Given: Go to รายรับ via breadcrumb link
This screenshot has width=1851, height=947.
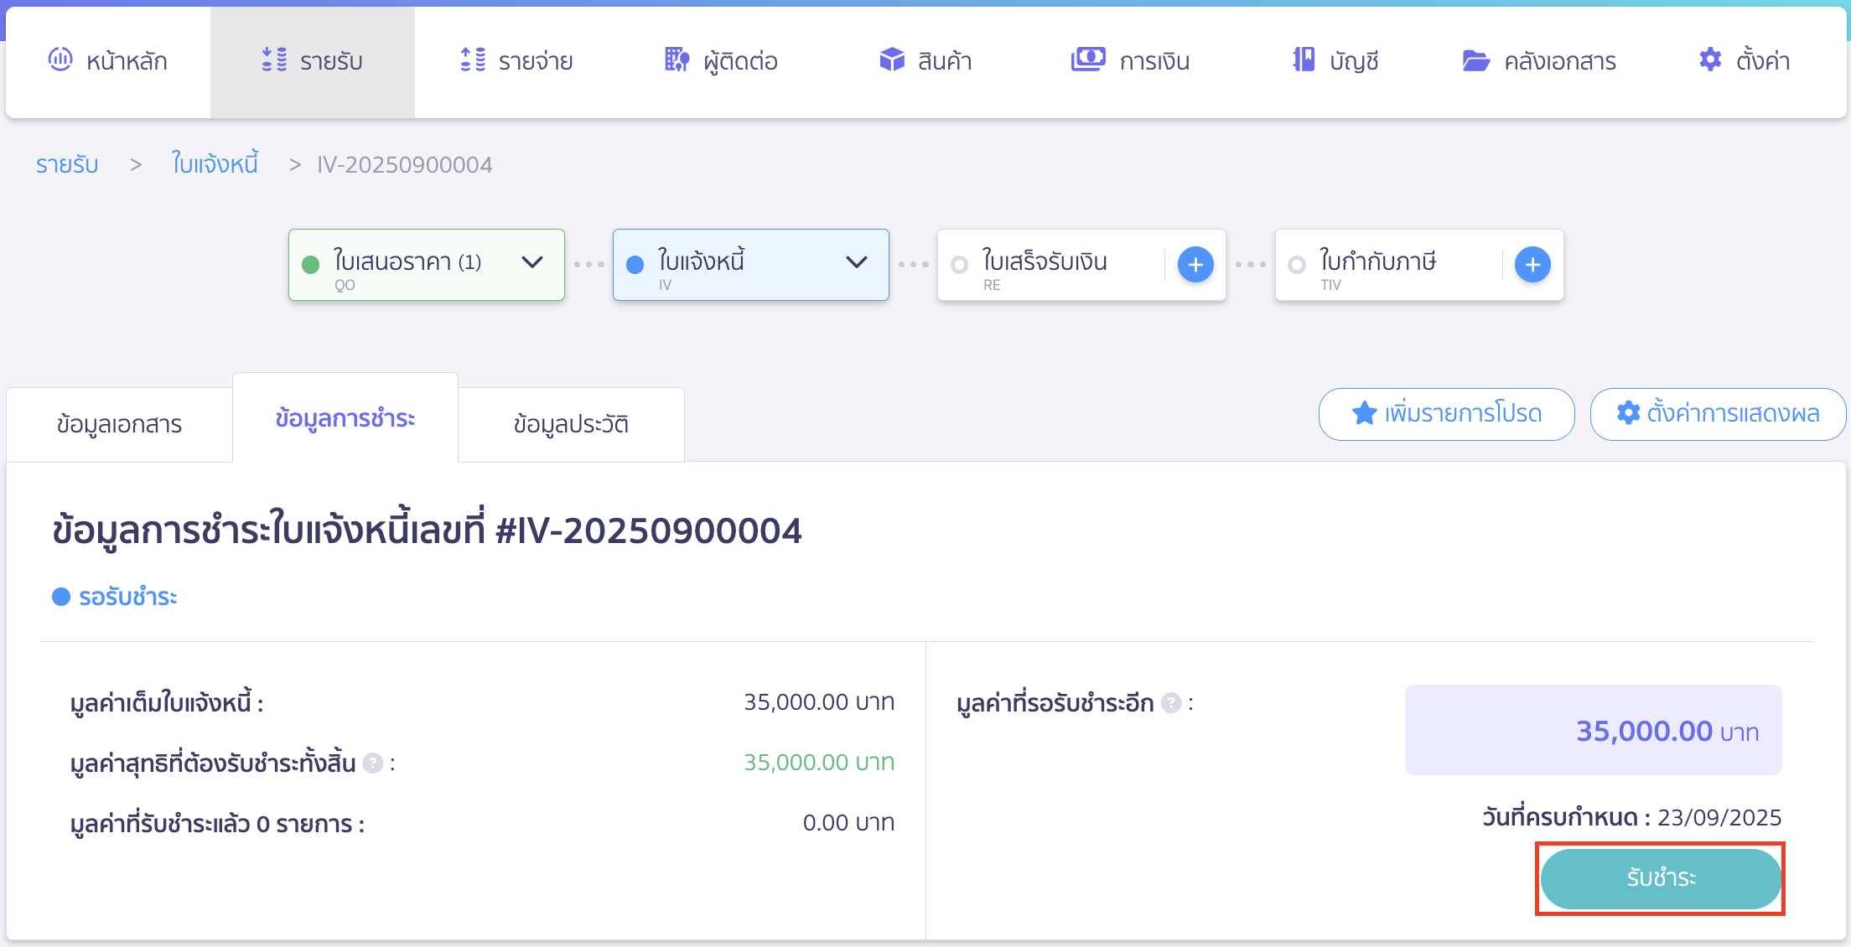Looking at the screenshot, I should (67, 164).
